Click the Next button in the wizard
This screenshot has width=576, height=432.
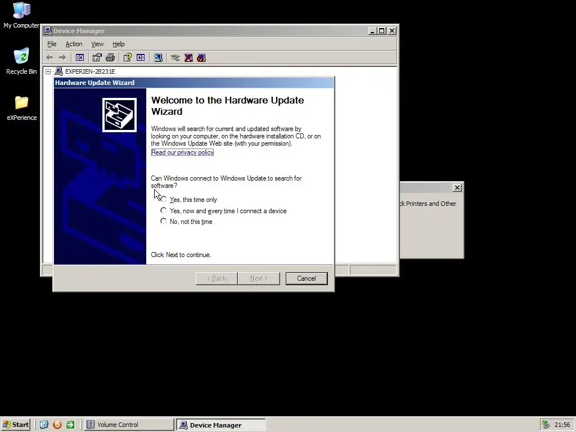(259, 278)
